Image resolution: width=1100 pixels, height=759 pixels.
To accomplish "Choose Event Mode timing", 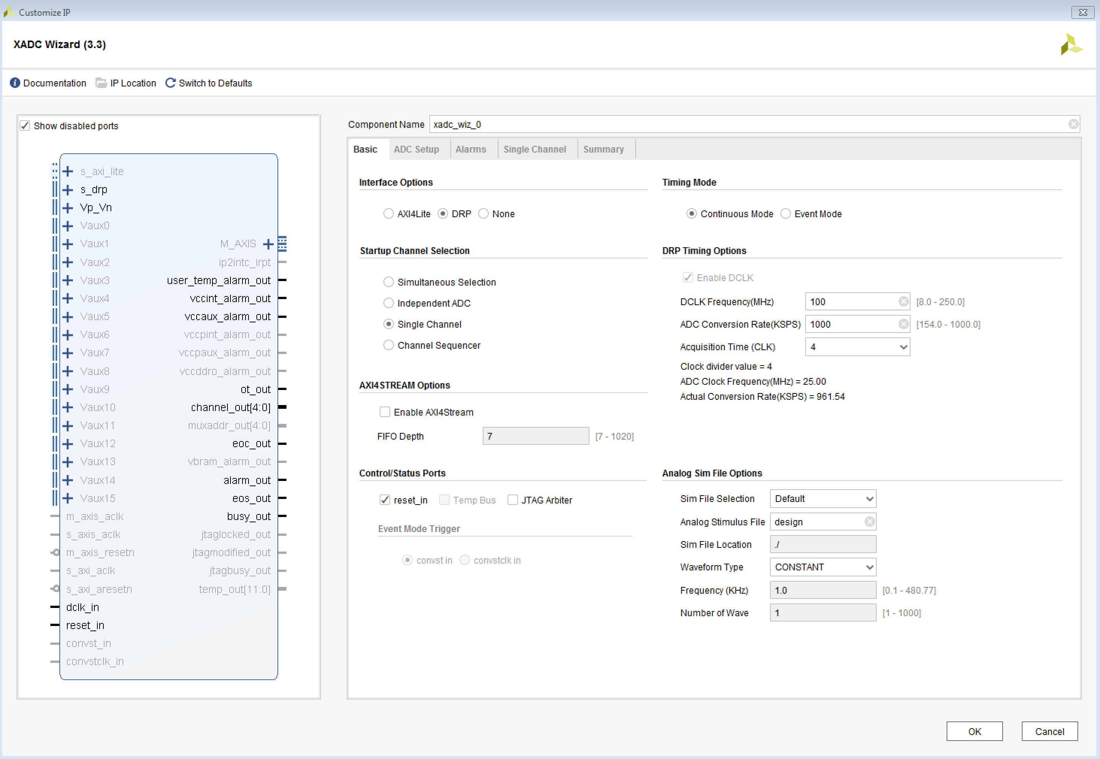I will pos(785,213).
